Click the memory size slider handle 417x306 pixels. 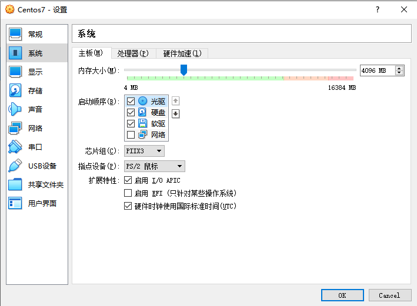pos(184,70)
